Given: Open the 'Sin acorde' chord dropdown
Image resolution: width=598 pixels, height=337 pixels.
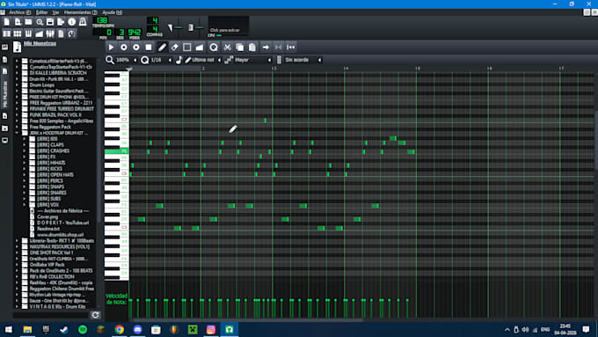Looking at the screenshot, I should pyautogui.click(x=303, y=60).
